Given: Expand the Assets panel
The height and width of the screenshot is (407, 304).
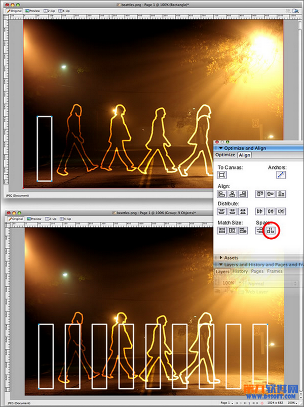Looking at the screenshot, I should click(221, 258).
